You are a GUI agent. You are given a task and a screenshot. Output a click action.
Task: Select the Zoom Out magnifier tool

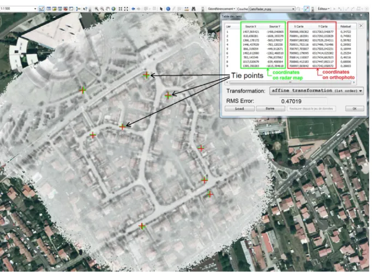pos(102,9)
